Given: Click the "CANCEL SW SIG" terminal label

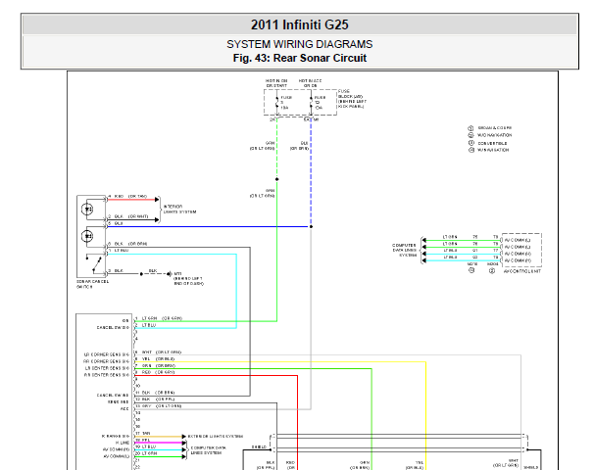Looking at the screenshot, I should pos(113,327).
